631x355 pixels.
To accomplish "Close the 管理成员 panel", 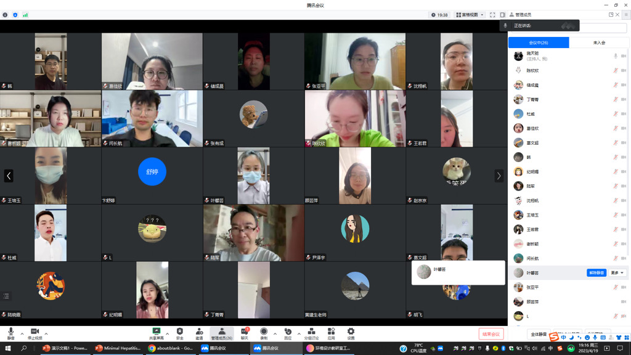I will (x=617, y=15).
